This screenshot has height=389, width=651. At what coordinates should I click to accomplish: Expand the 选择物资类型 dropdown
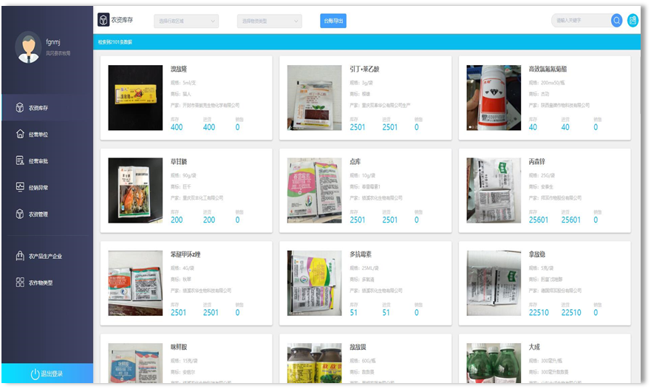[269, 21]
